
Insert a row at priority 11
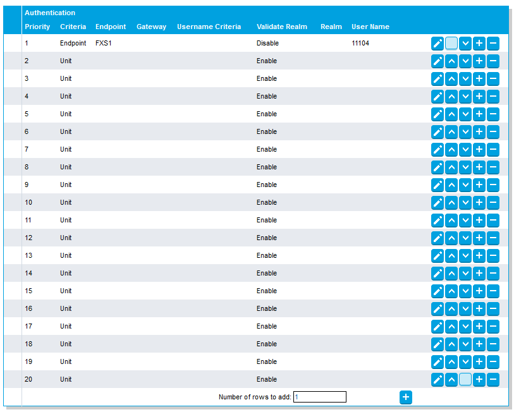click(x=479, y=221)
